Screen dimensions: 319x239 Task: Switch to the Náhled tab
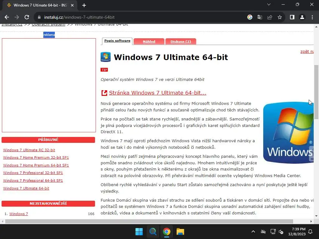coord(149,41)
